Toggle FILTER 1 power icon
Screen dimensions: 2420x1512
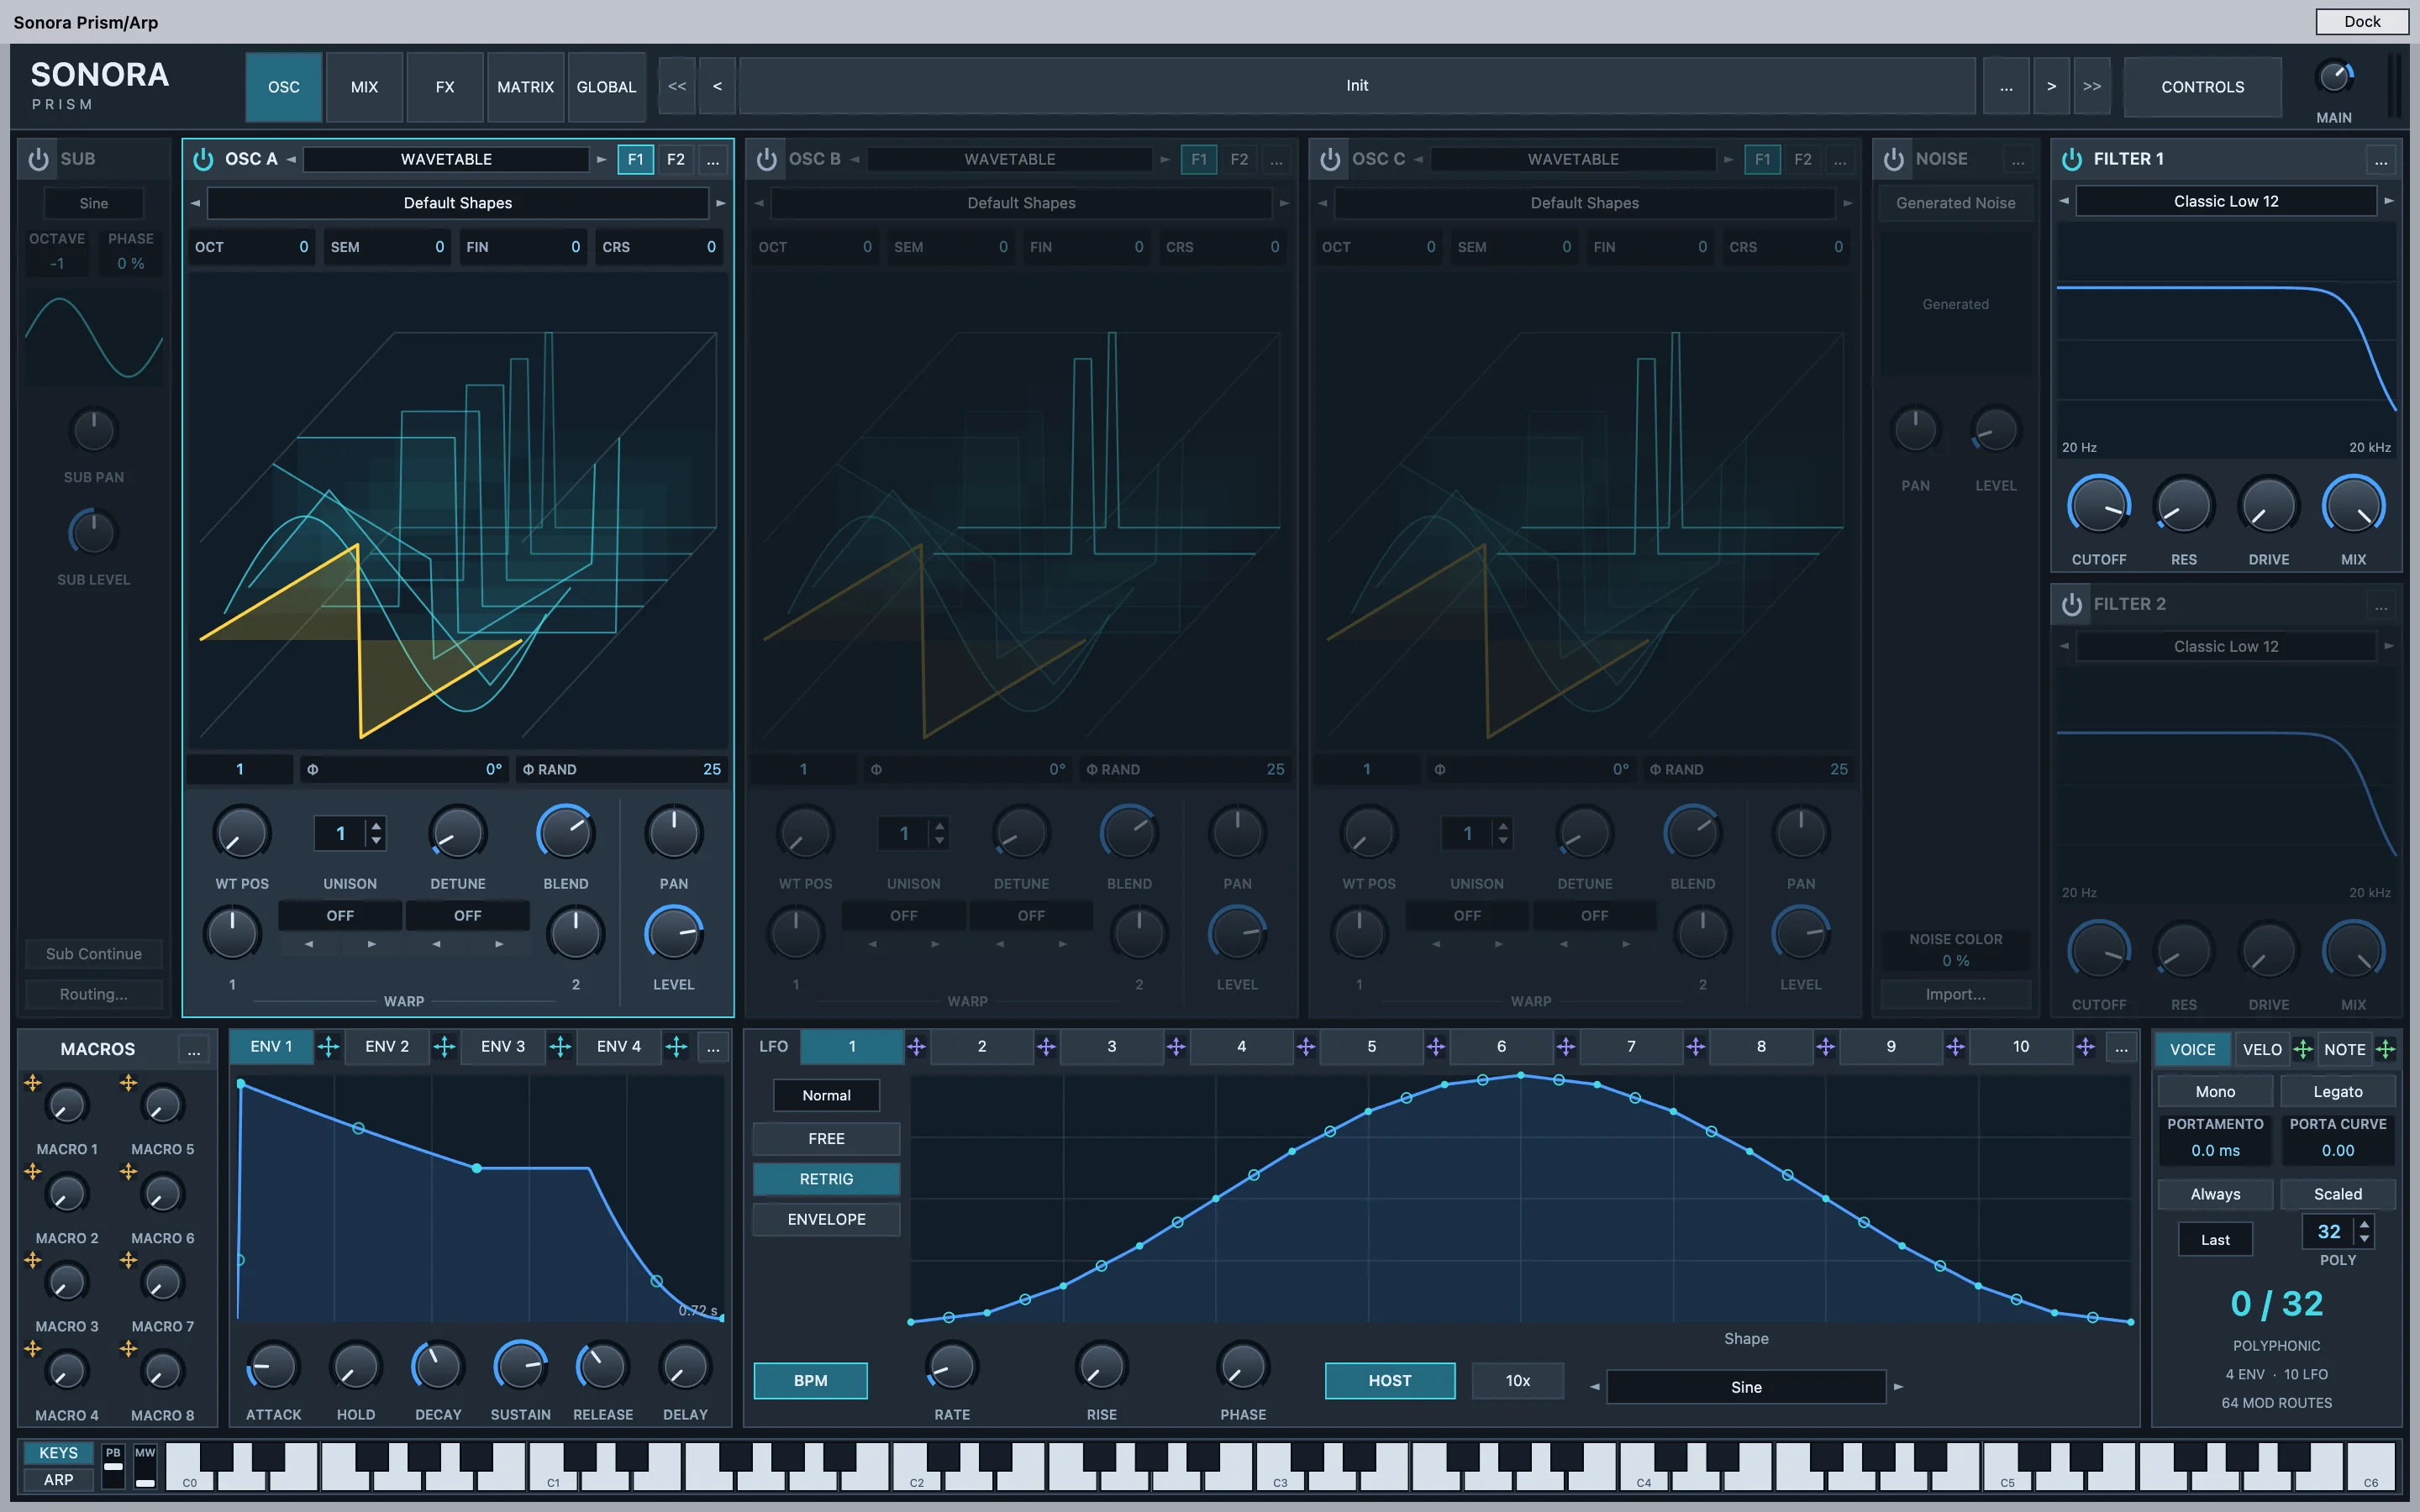click(x=2072, y=159)
